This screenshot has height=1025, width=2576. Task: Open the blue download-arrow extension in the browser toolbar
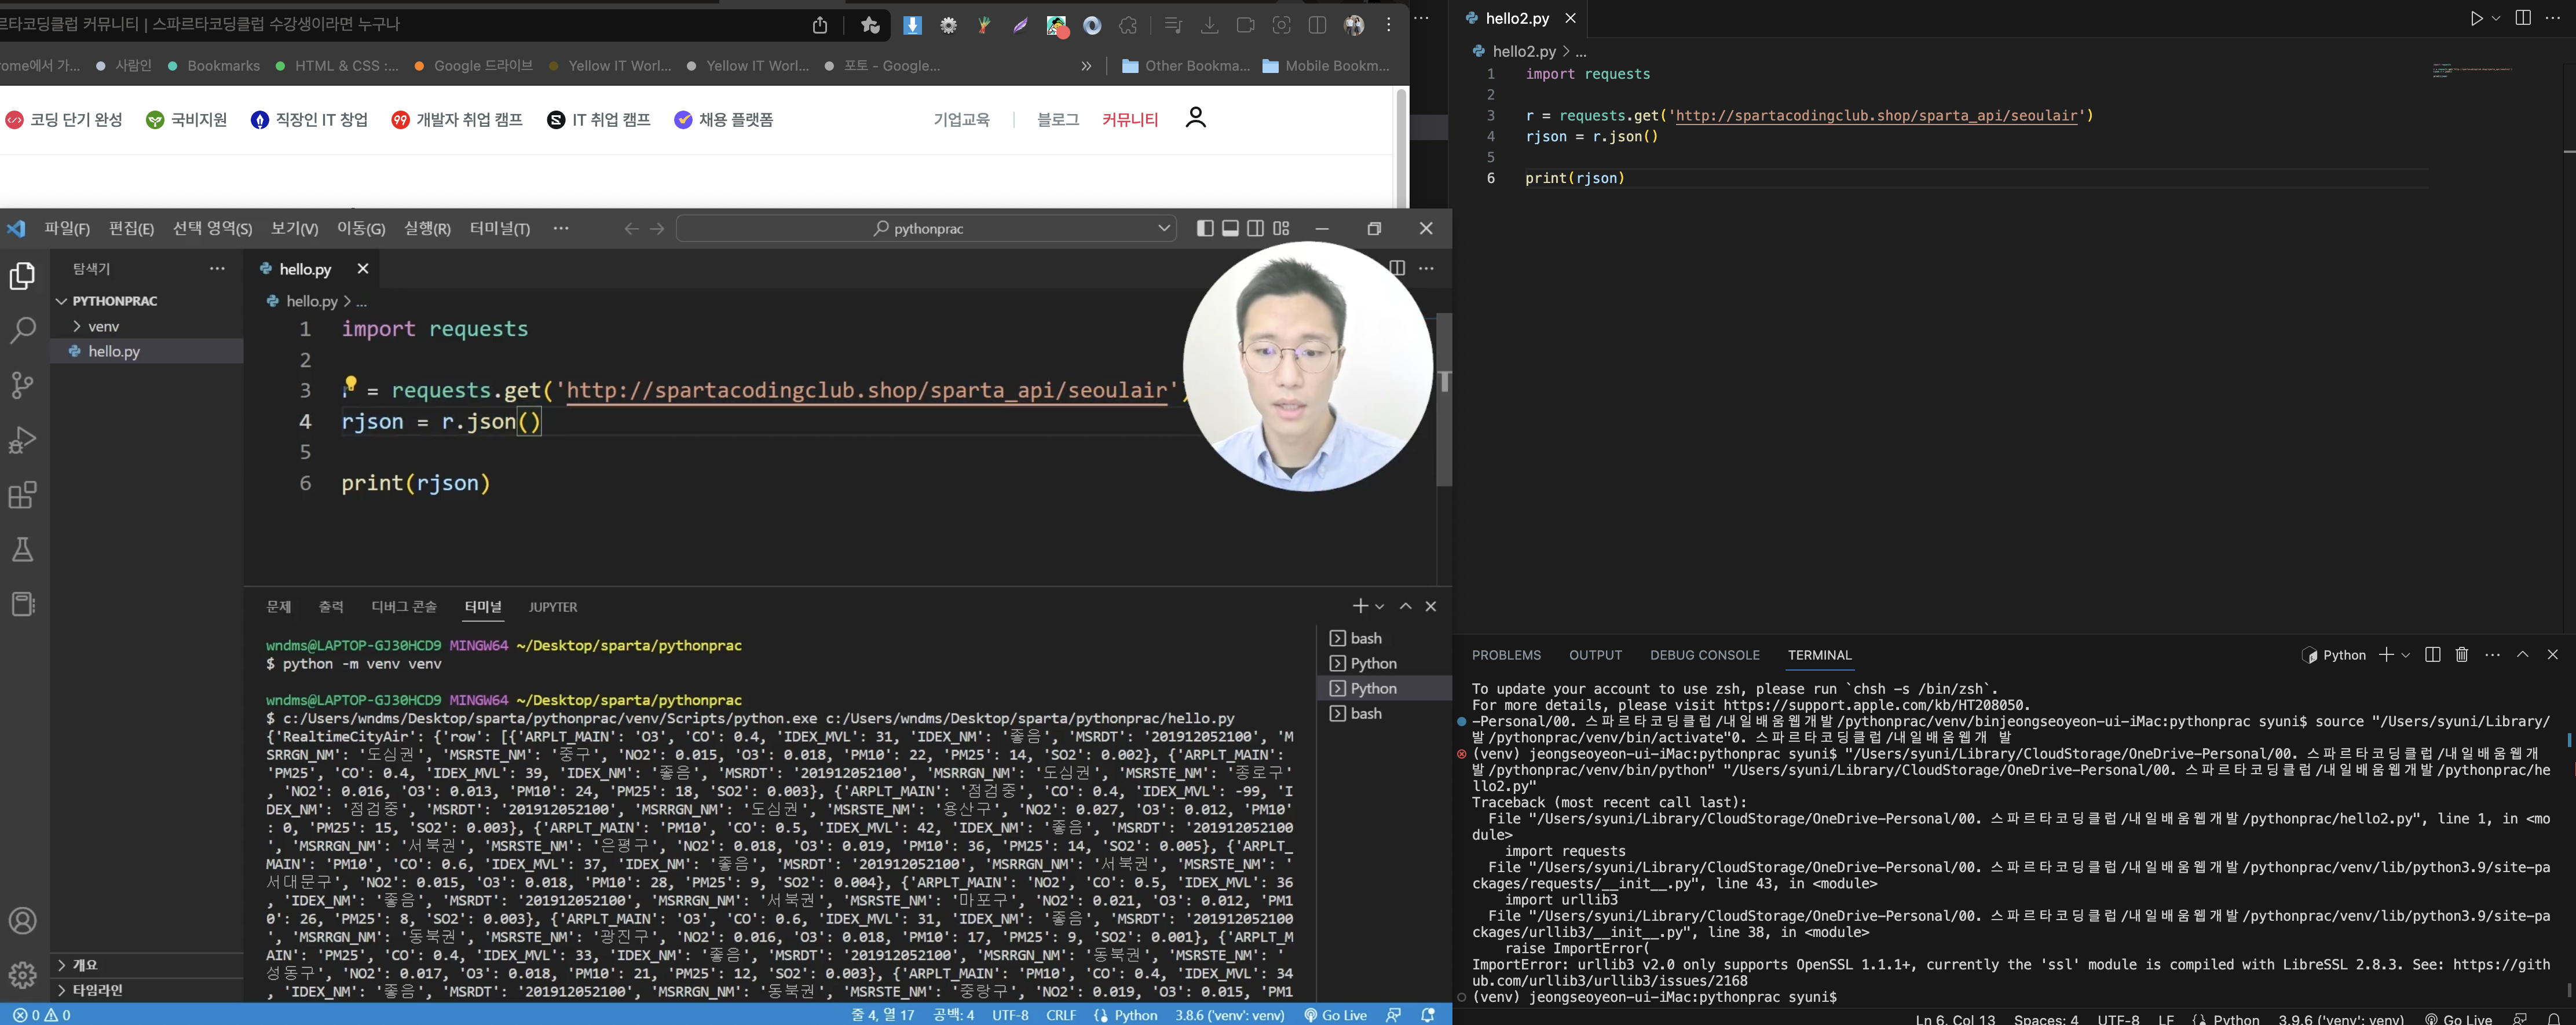[912, 25]
